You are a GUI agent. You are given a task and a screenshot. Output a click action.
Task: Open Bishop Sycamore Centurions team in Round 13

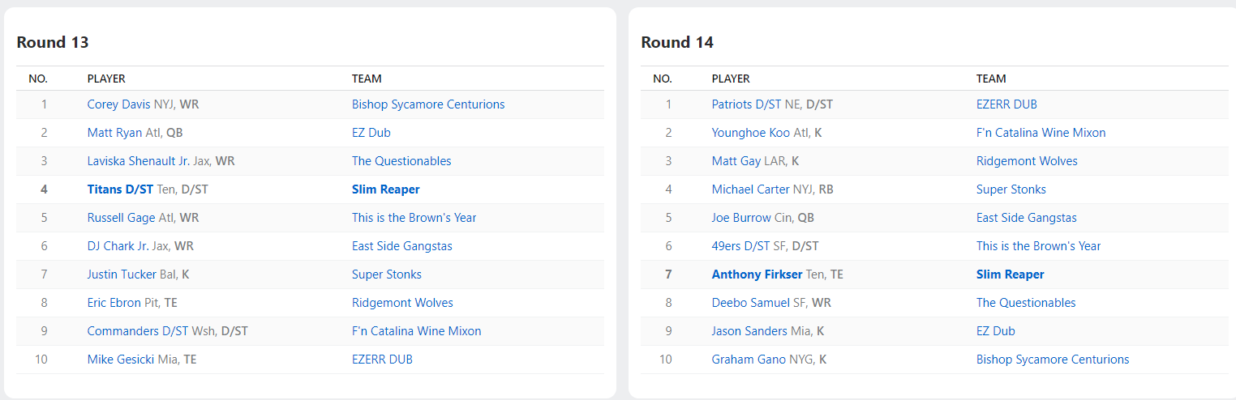coord(428,104)
